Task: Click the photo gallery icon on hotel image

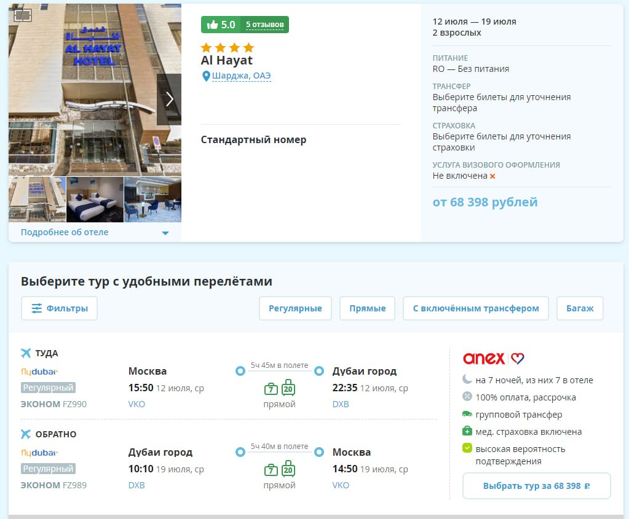Action: point(23,15)
